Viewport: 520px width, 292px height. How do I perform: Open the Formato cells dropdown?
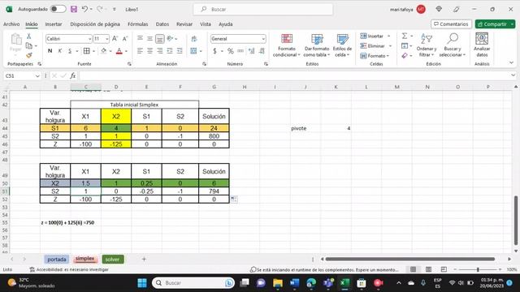[375, 56]
